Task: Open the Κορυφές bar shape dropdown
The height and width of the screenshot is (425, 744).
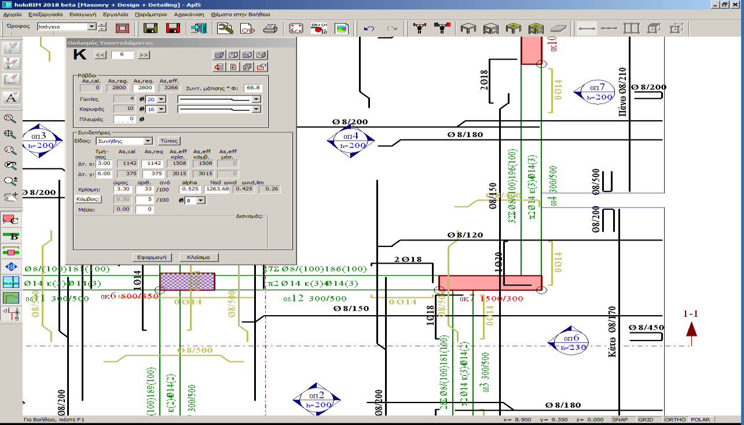Action: tap(256, 109)
